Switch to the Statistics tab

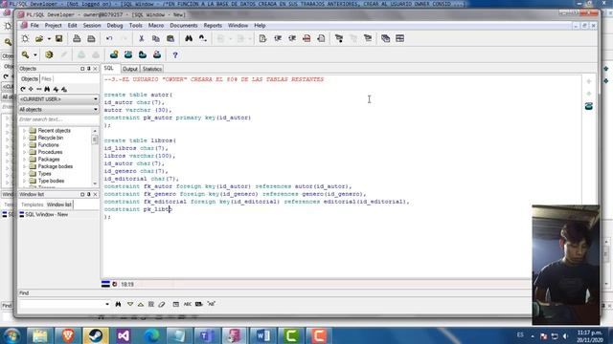coord(152,69)
